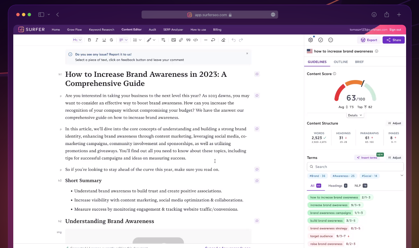Screen dimensions: 419x248
Task: Click the browser share icon
Action: pyautogui.click(x=387, y=15)
